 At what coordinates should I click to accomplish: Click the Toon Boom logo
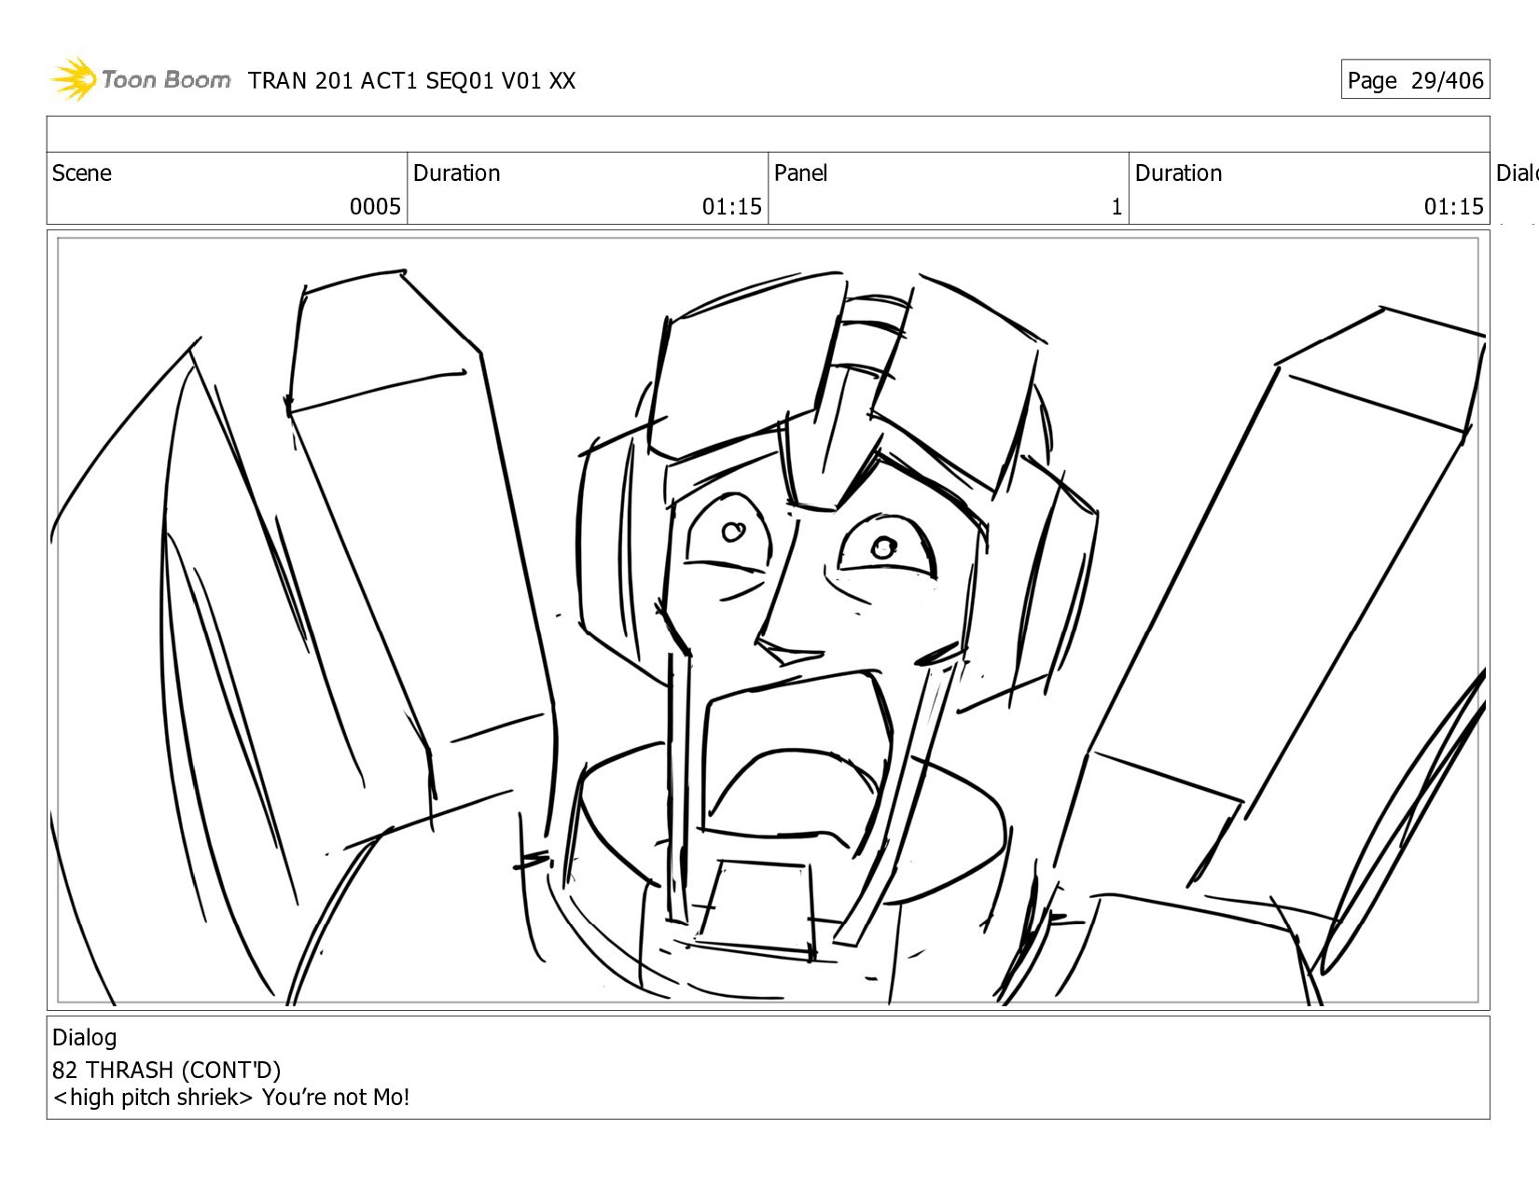point(140,79)
